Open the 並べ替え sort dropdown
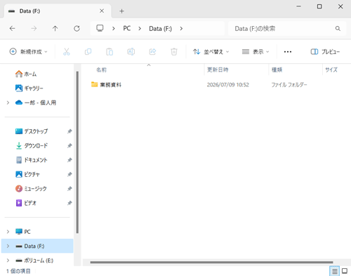Viewport: 351px width, 276px height. coord(211,52)
